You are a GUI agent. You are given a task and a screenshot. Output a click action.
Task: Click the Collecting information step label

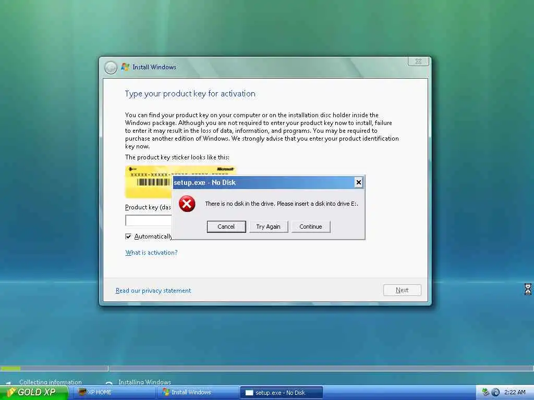pyautogui.click(x=51, y=382)
